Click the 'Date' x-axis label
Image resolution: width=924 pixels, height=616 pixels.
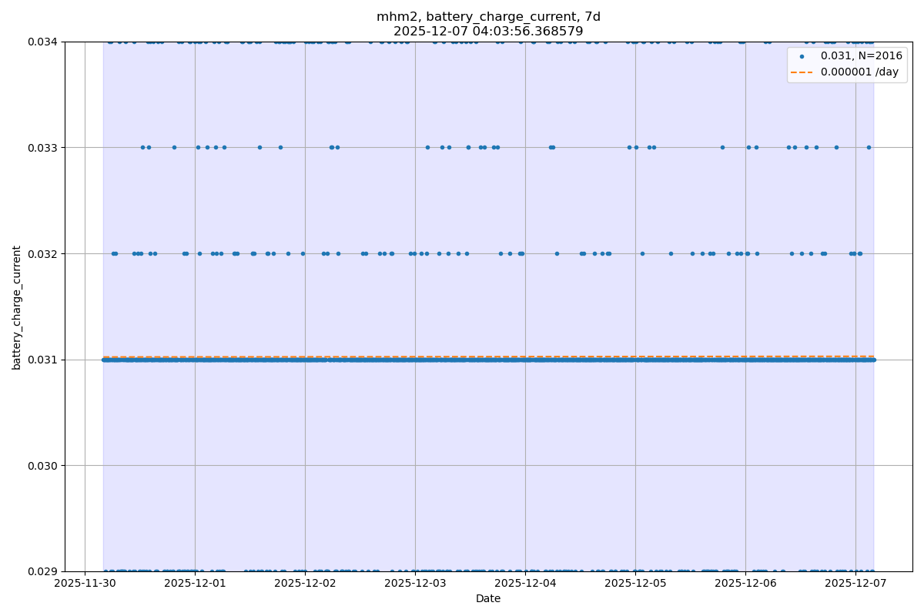488,598
